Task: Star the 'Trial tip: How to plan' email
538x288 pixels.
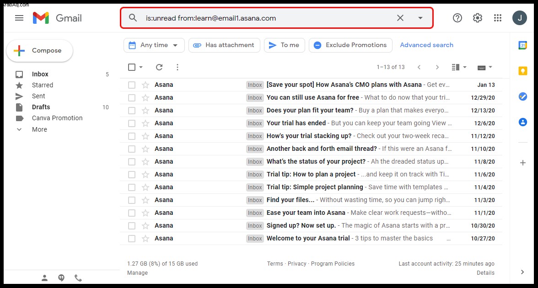Action: [x=145, y=175]
